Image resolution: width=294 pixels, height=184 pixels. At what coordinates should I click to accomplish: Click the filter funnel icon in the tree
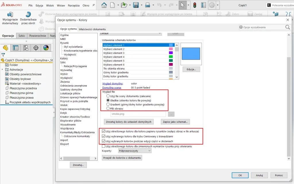tap(3, 55)
